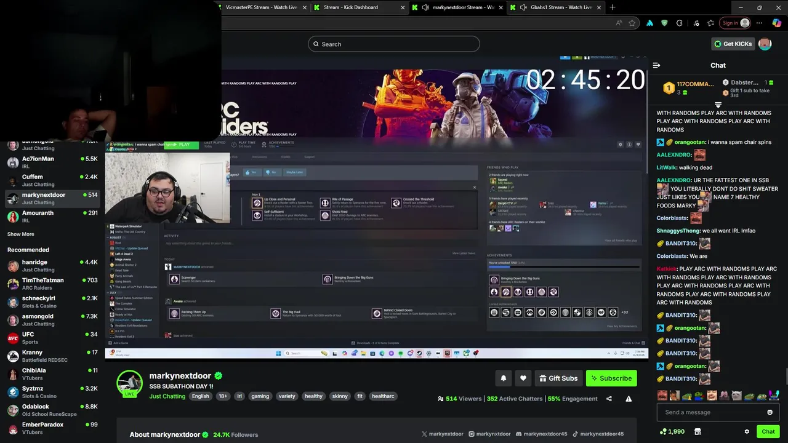788x443 pixels.
Task: Open Amouranth channel in sidebar
Action: (52, 217)
